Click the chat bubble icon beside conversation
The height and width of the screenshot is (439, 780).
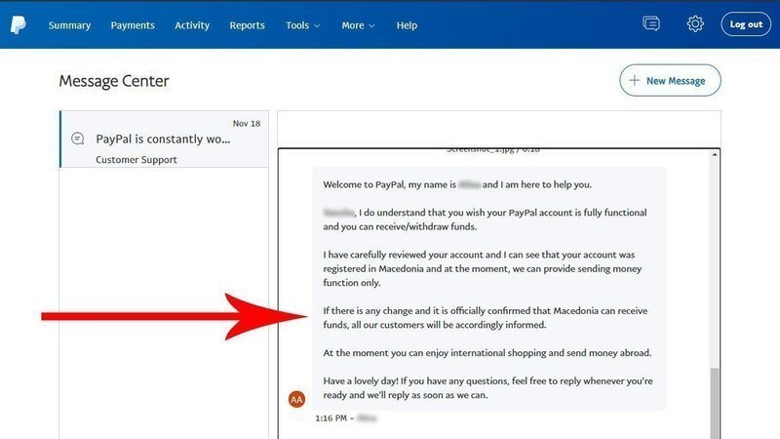pyautogui.click(x=78, y=139)
